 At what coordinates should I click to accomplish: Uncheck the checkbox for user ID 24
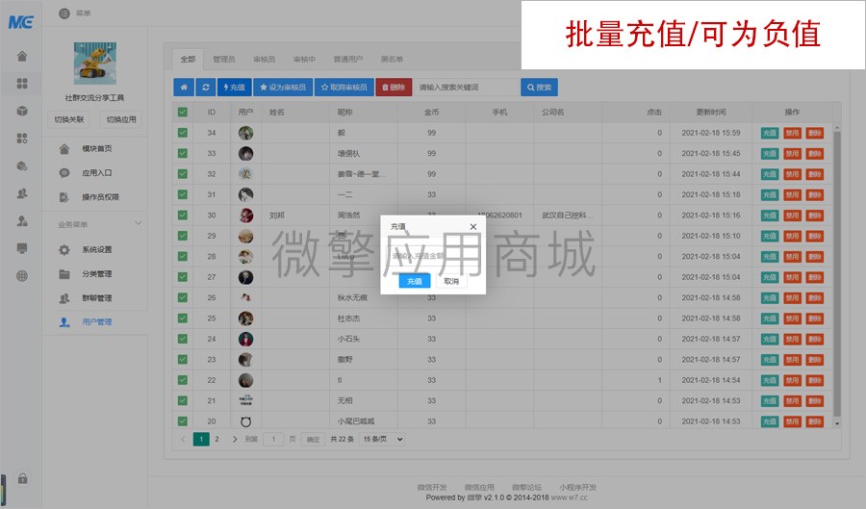pos(183,339)
